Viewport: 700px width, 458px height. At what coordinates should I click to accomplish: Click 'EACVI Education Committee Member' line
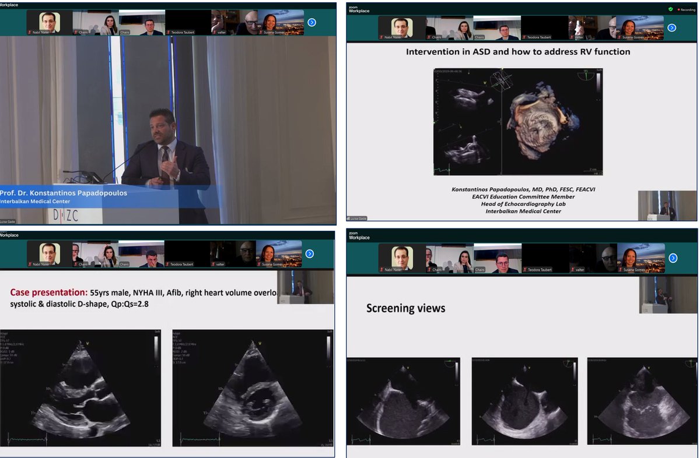523,196
